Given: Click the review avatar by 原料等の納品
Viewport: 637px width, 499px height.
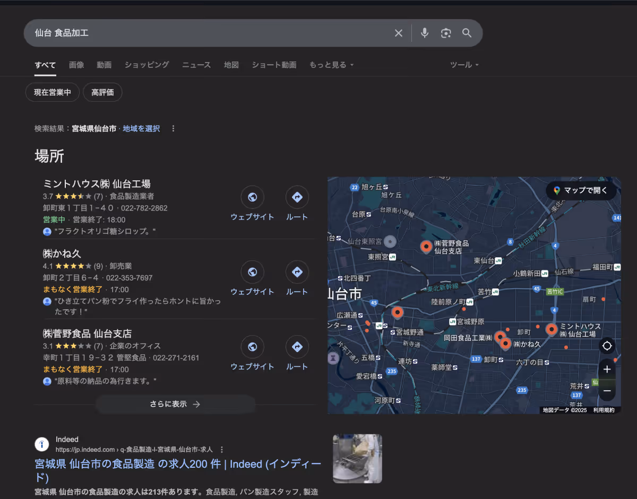Looking at the screenshot, I should click(x=47, y=381).
